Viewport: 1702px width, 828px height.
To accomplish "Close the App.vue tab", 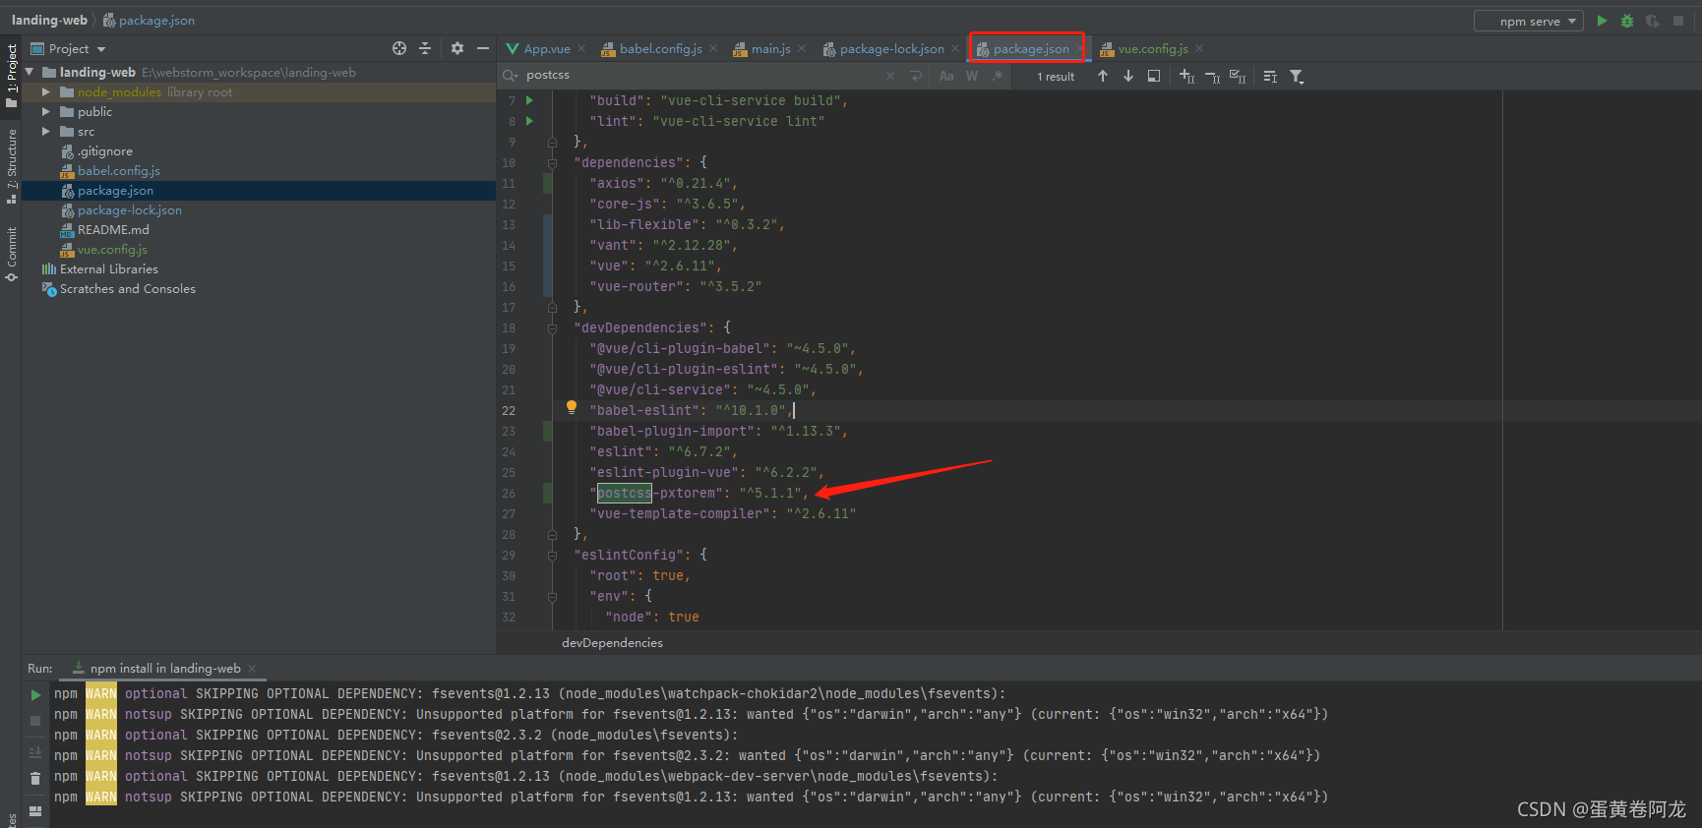I will (x=581, y=49).
